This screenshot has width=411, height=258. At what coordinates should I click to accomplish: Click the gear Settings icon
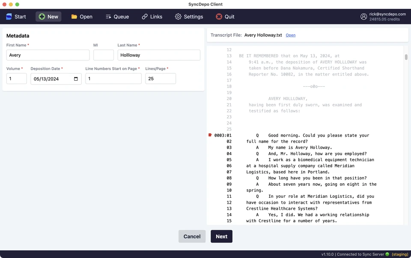click(178, 17)
